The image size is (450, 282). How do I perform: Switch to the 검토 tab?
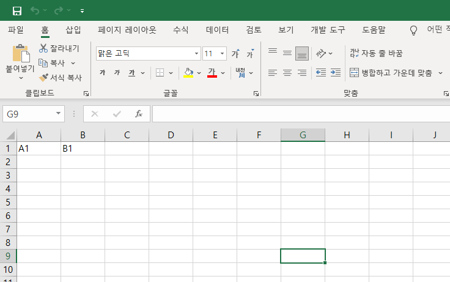(x=254, y=30)
